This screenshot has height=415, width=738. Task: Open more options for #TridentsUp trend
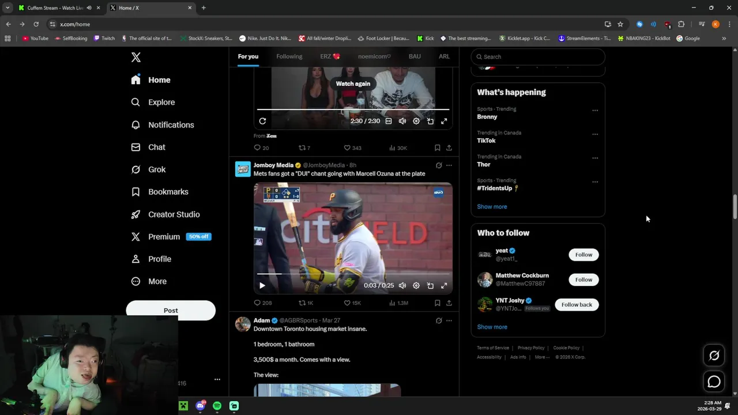(x=595, y=182)
